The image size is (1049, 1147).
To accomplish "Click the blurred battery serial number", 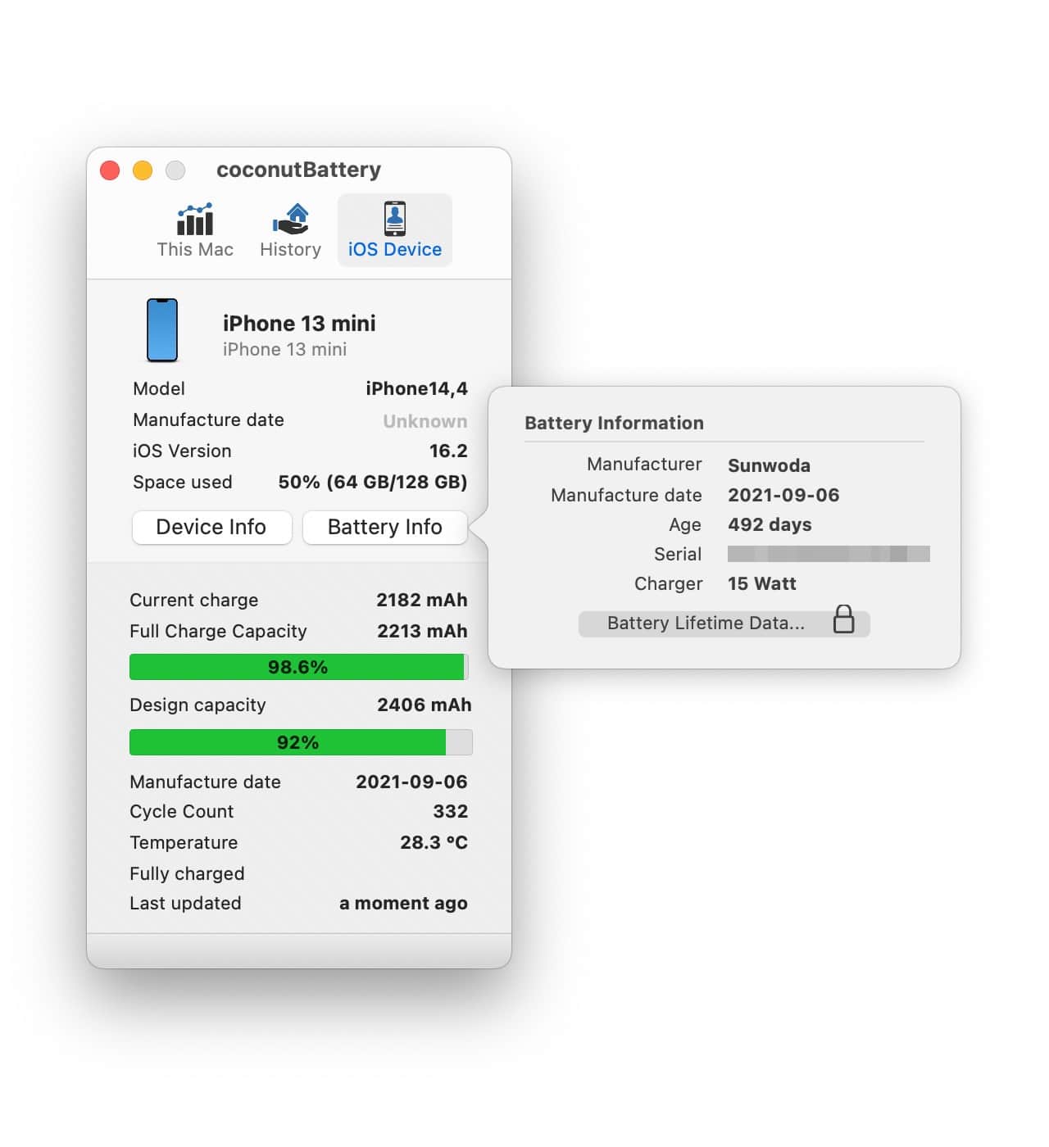I will coord(829,554).
